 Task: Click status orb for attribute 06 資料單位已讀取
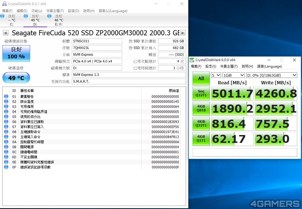click(6, 122)
